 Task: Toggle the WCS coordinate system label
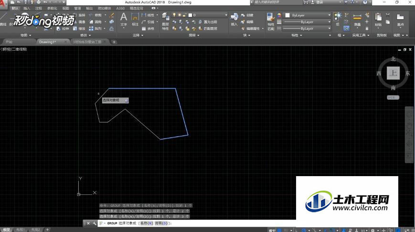(x=393, y=97)
